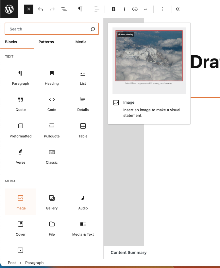Click the Post breadcrumb link

point(12,263)
